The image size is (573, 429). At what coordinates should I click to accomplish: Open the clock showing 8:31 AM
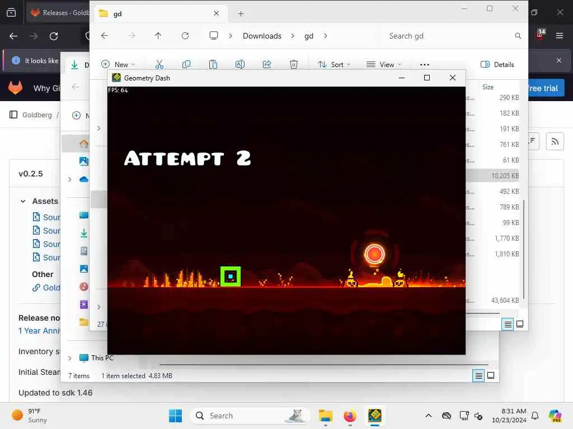pos(509,416)
